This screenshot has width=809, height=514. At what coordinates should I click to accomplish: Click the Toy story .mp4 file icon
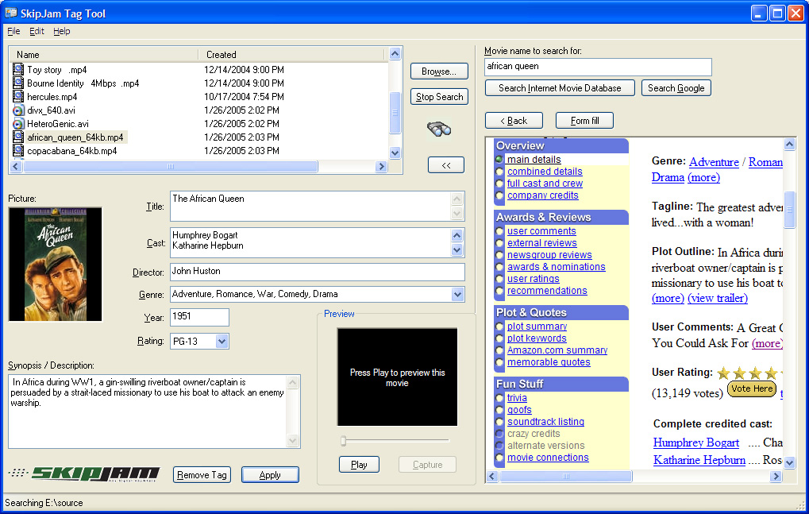(x=18, y=69)
